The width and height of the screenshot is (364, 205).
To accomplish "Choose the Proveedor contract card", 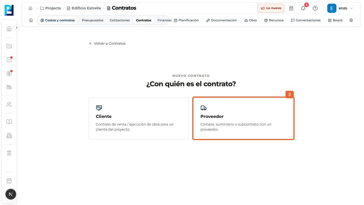I will 243,118.
